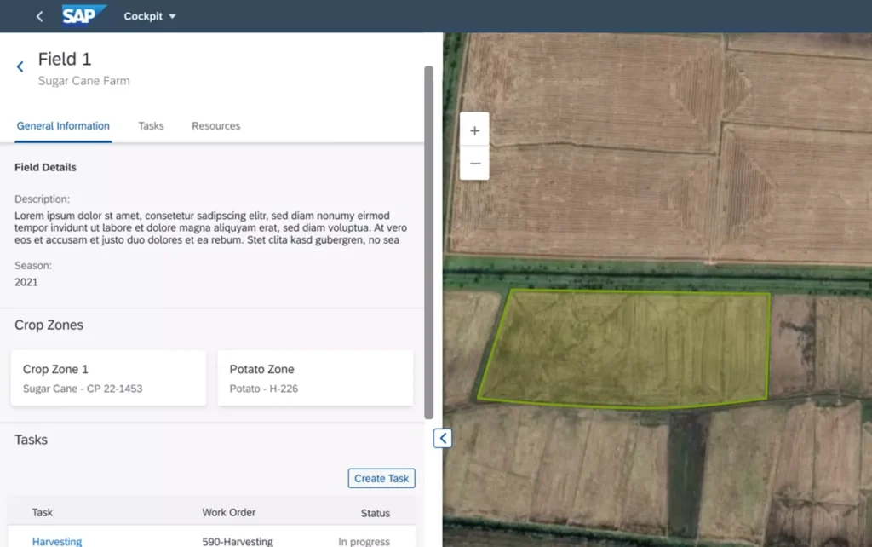This screenshot has width=872, height=547.
Task: Select the Resources tab
Action: (x=215, y=126)
